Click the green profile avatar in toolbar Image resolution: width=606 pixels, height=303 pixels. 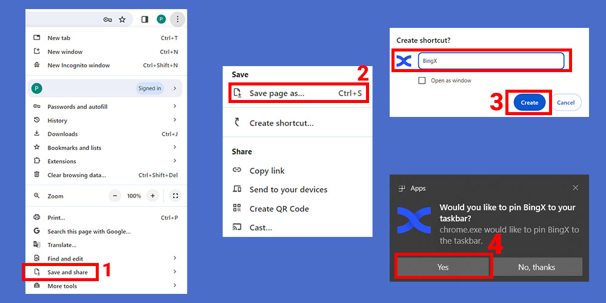(161, 19)
